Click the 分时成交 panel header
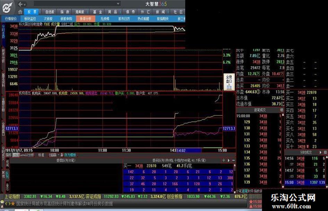This screenshot has width=328, height=211. pyautogui.click(x=306, y=152)
